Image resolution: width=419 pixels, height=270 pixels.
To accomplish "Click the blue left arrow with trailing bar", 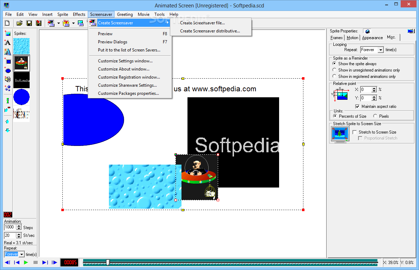I will click(7, 263).
